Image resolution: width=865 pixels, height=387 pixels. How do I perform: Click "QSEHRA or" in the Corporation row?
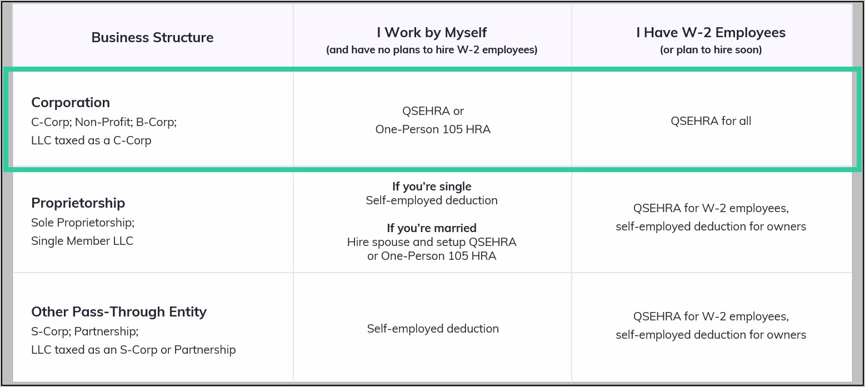click(433, 111)
